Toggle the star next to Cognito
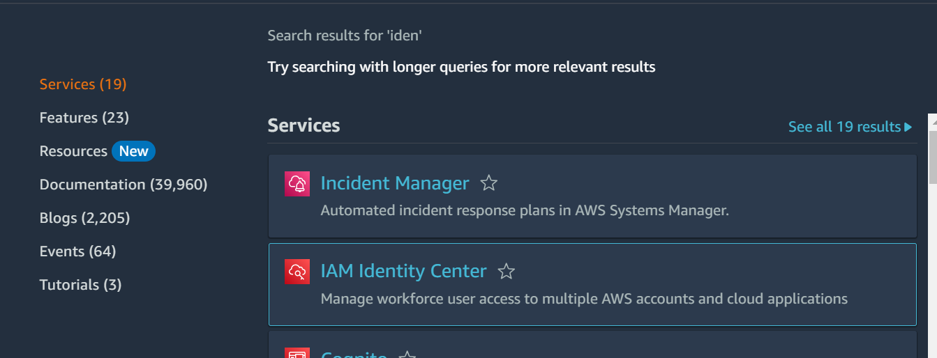 407,355
